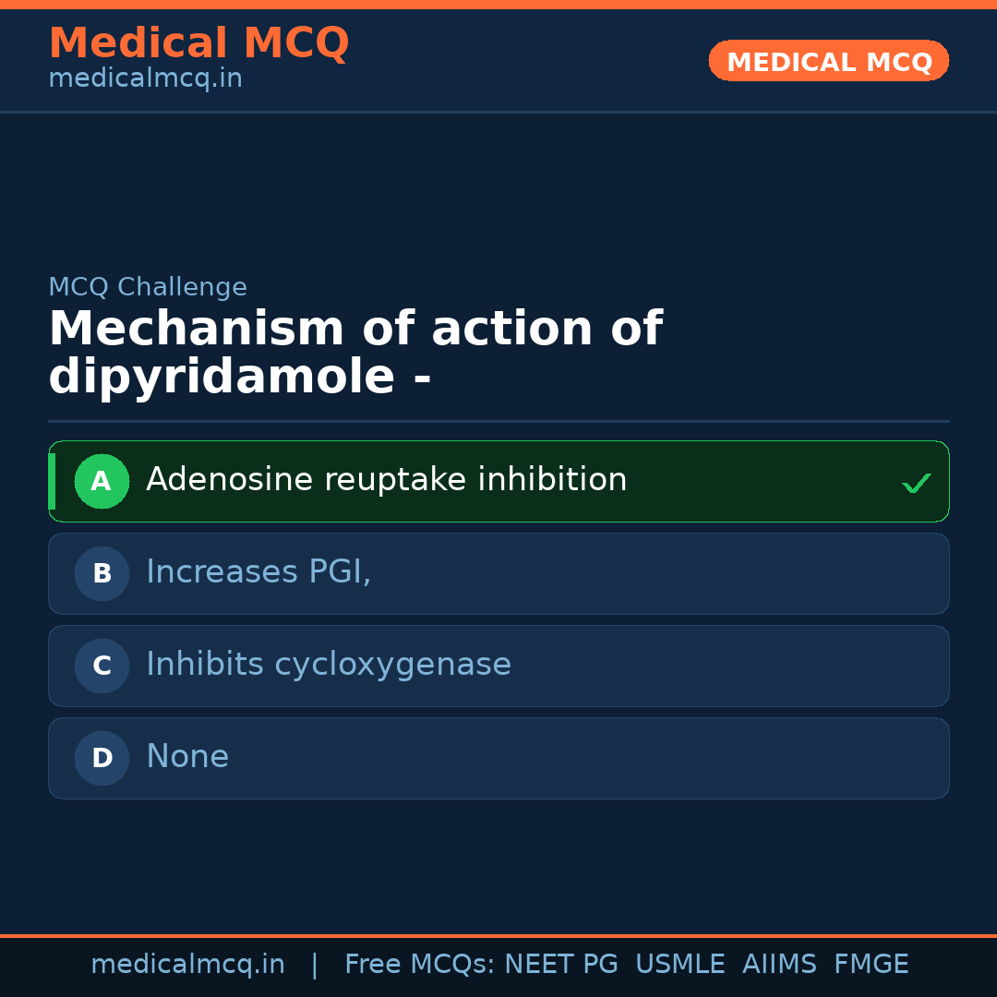Choose answer Inhibits cycloxygenase

(x=328, y=665)
